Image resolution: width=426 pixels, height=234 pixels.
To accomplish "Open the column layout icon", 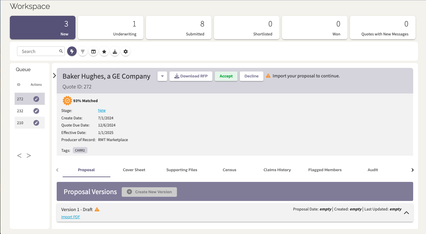I will pos(93,52).
